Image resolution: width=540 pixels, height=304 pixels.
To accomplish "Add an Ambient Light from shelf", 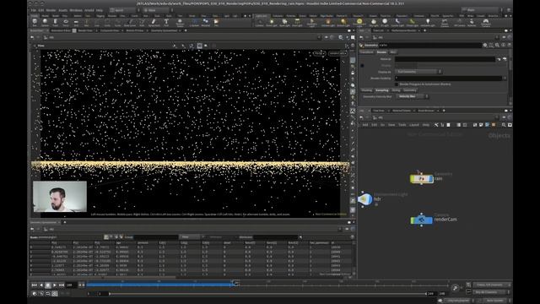I will 428,23.
